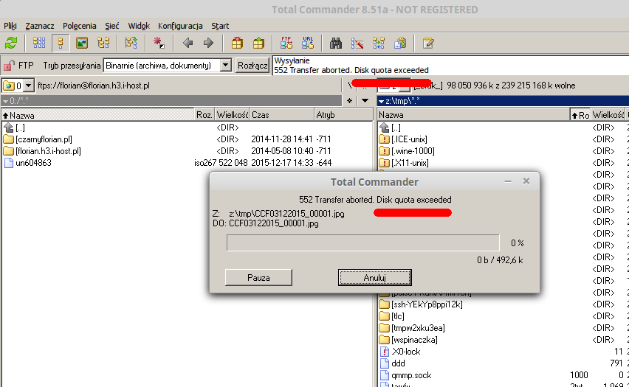Switch to brief file view icon
Screen dimensions: 629x387
[x=39, y=43]
